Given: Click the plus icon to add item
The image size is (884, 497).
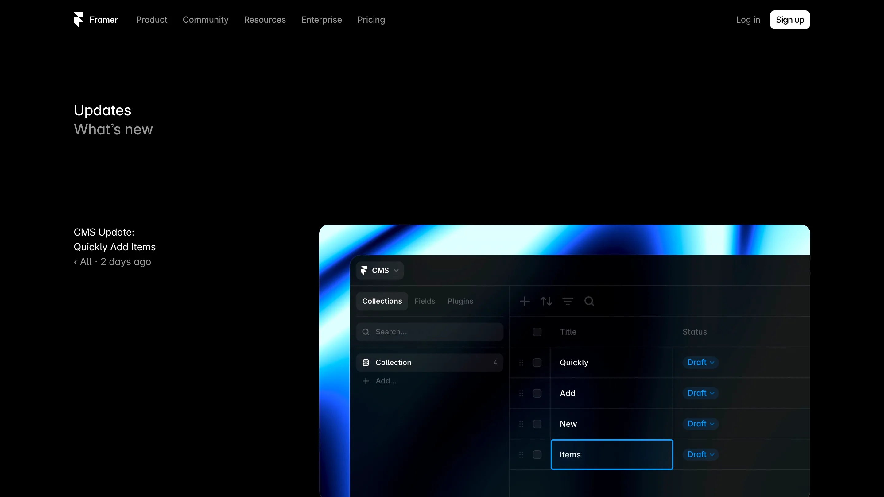Looking at the screenshot, I should [x=525, y=301].
